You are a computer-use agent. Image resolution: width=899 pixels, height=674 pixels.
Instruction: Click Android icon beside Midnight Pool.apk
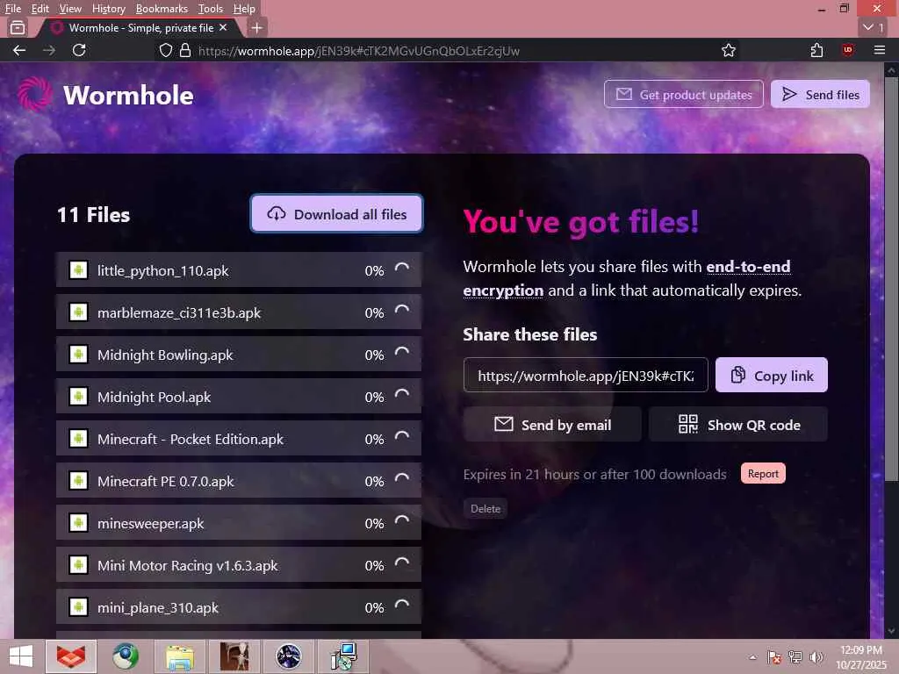tap(78, 397)
